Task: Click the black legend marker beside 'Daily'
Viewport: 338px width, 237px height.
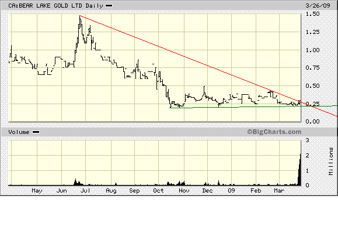Action: 109,6
